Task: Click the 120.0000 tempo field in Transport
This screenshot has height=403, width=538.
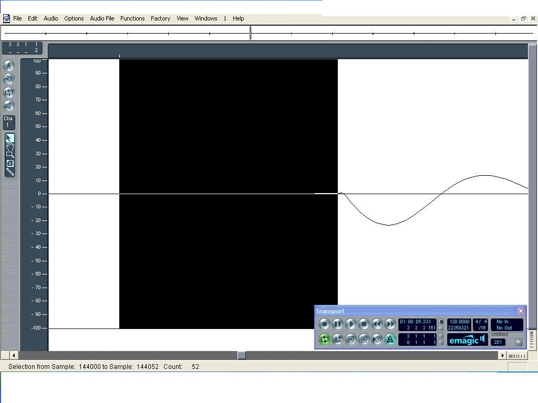Action: click(x=459, y=322)
